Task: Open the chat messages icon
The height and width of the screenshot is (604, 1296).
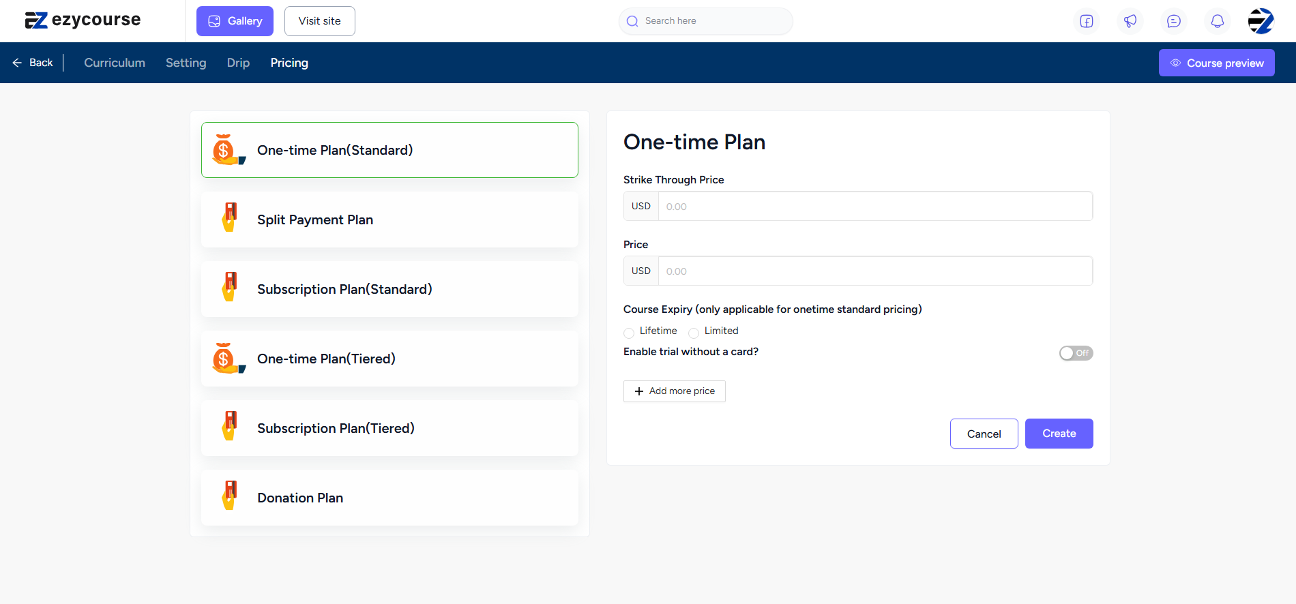Action: [1174, 21]
